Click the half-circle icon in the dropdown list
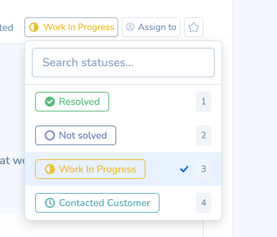The width and height of the screenshot is (277, 237). pyautogui.click(x=50, y=169)
